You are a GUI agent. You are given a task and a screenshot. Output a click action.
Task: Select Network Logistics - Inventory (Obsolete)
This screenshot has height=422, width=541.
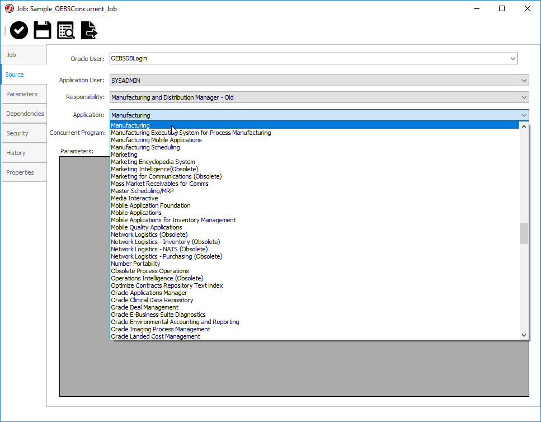tap(314, 242)
